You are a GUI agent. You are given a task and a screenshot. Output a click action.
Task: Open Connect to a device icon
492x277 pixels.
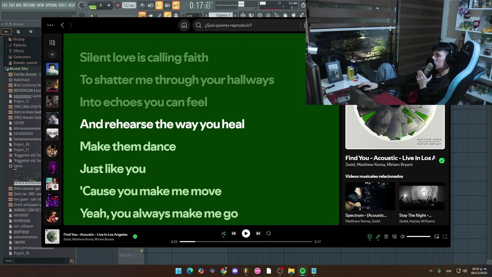pos(394,237)
